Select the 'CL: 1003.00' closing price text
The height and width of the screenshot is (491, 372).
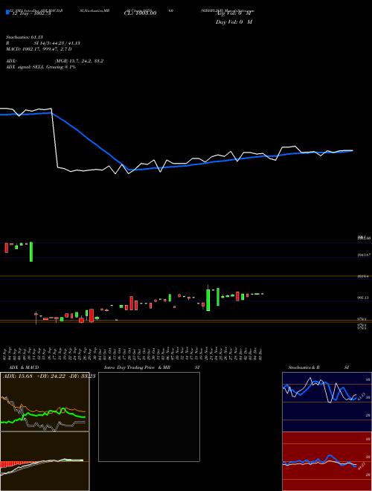pyautogui.click(x=141, y=13)
